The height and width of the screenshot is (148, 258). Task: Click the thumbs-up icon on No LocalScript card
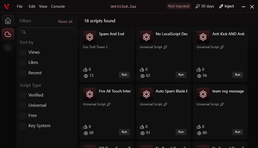[142, 70]
